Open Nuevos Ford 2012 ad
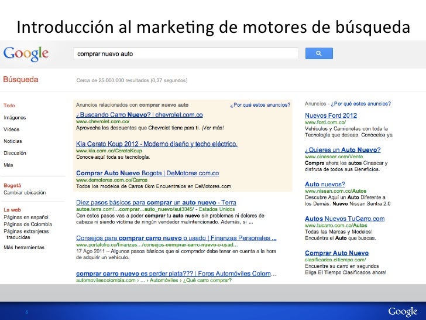This screenshot has height=320, width=426. click(x=331, y=115)
